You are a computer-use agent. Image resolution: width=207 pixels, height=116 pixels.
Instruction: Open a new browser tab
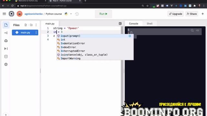click(x=85, y=1)
